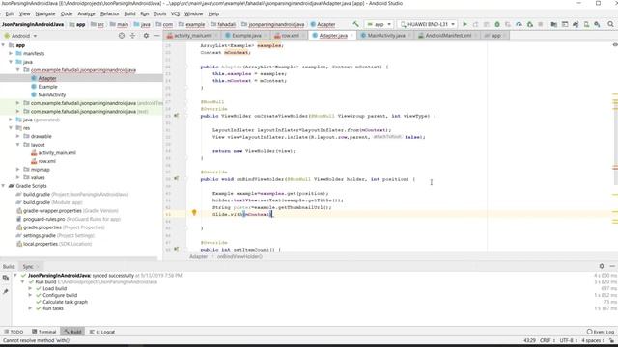
Task: Expand the mipmap folder
Action: click(x=18, y=170)
